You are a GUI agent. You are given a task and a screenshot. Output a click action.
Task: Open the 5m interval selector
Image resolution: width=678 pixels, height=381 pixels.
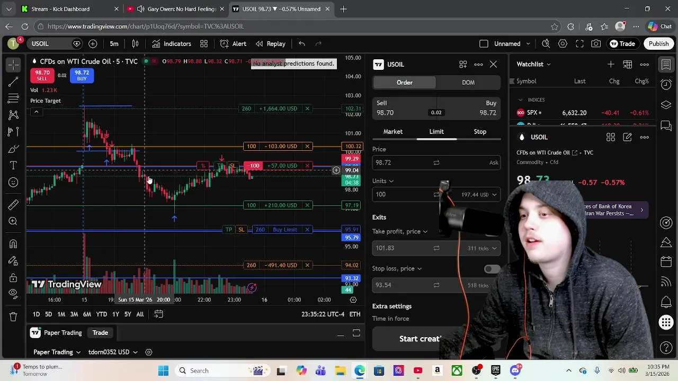(x=114, y=44)
